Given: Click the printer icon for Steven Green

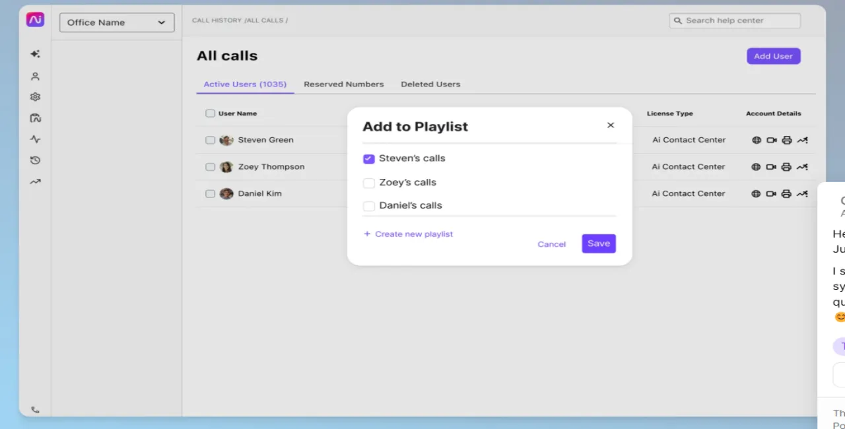Looking at the screenshot, I should 786,140.
